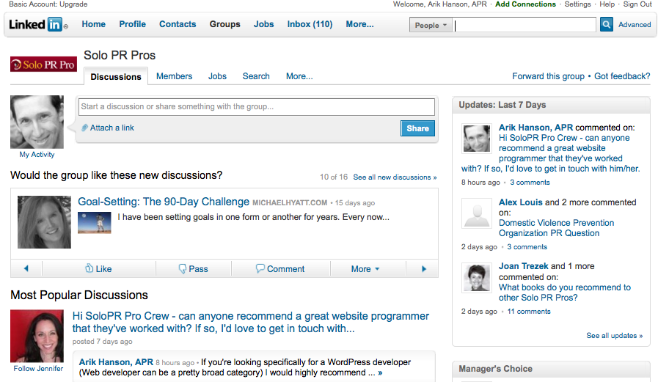The width and height of the screenshot is (658, 382).
Task: Open Domestic Violence Prevention Organization PR Question
Action: (556, 228)
